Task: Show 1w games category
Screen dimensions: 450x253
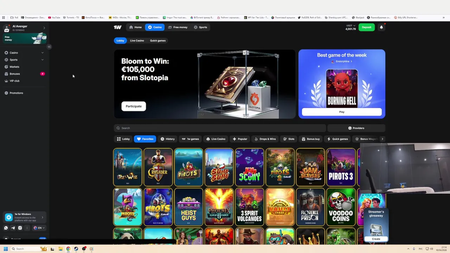Action: 190,139
